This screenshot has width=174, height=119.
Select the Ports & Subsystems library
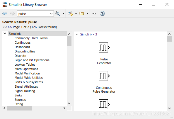coord(29,82)
